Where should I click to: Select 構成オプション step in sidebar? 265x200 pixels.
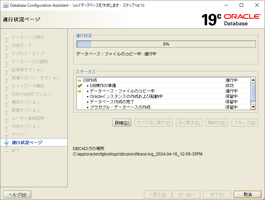(26, 102)
